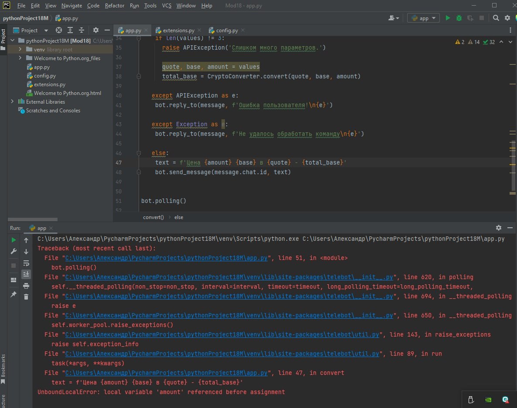Pin the Run tab with pin icon
This screenshot has width=517, height=408.
point(14,294)
